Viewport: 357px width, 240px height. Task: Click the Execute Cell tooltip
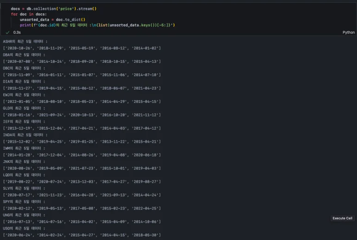pos(342,218)
